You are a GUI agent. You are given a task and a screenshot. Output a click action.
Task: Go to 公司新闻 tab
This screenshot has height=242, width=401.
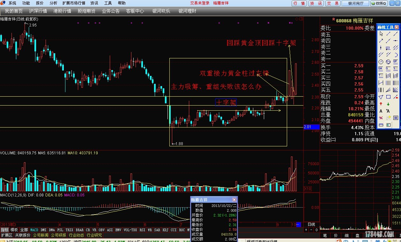pyautogui.click(x=41, y=235)
